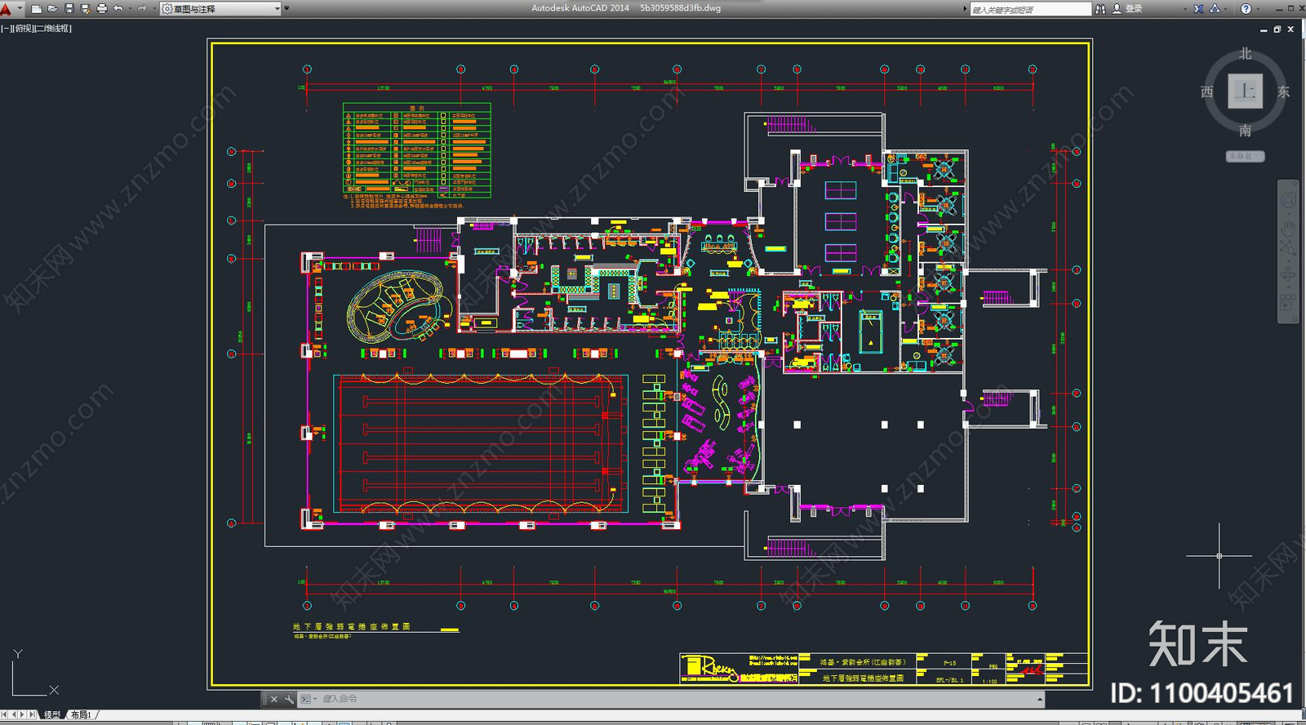The image size is (1306, 725).
Task: Click the Save As icon
Action: (85, 9)
